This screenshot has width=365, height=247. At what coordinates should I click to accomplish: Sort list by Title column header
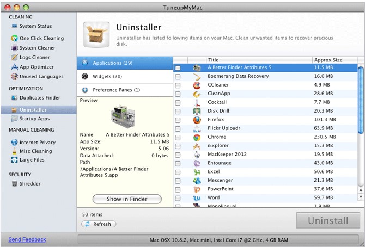tap(259, 60)
